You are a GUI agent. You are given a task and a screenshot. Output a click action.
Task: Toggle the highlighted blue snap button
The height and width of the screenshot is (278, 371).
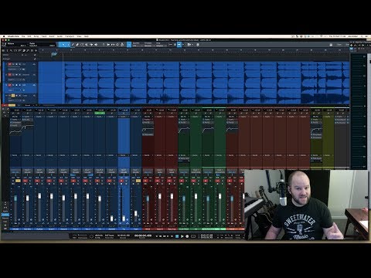pos(129,45)
